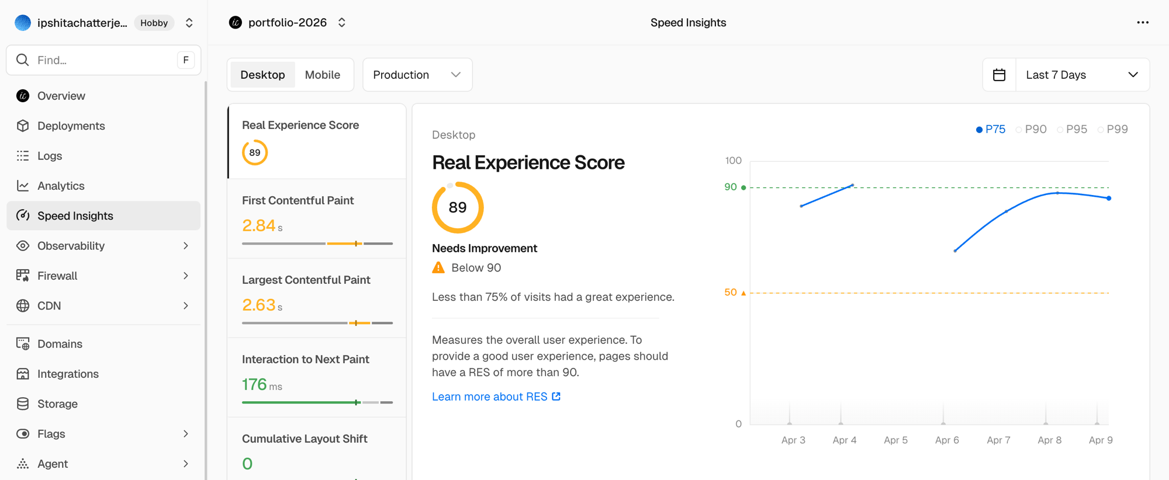Expand the Observability submenu chevron

tap(186, 246)
